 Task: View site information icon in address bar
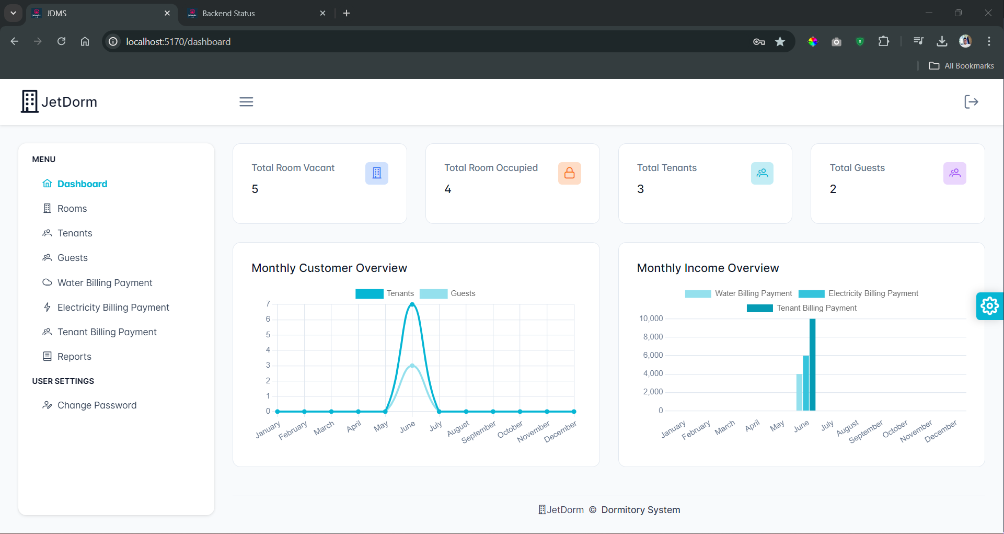pyautogui.click(x=113, y=41)
